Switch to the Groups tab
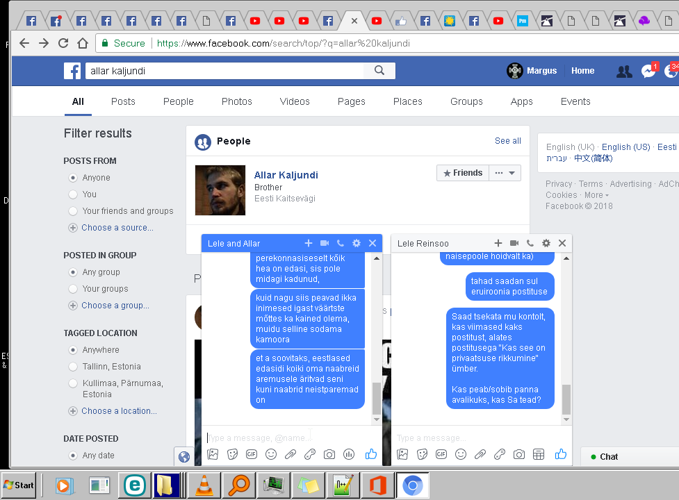 coord(466,101)
